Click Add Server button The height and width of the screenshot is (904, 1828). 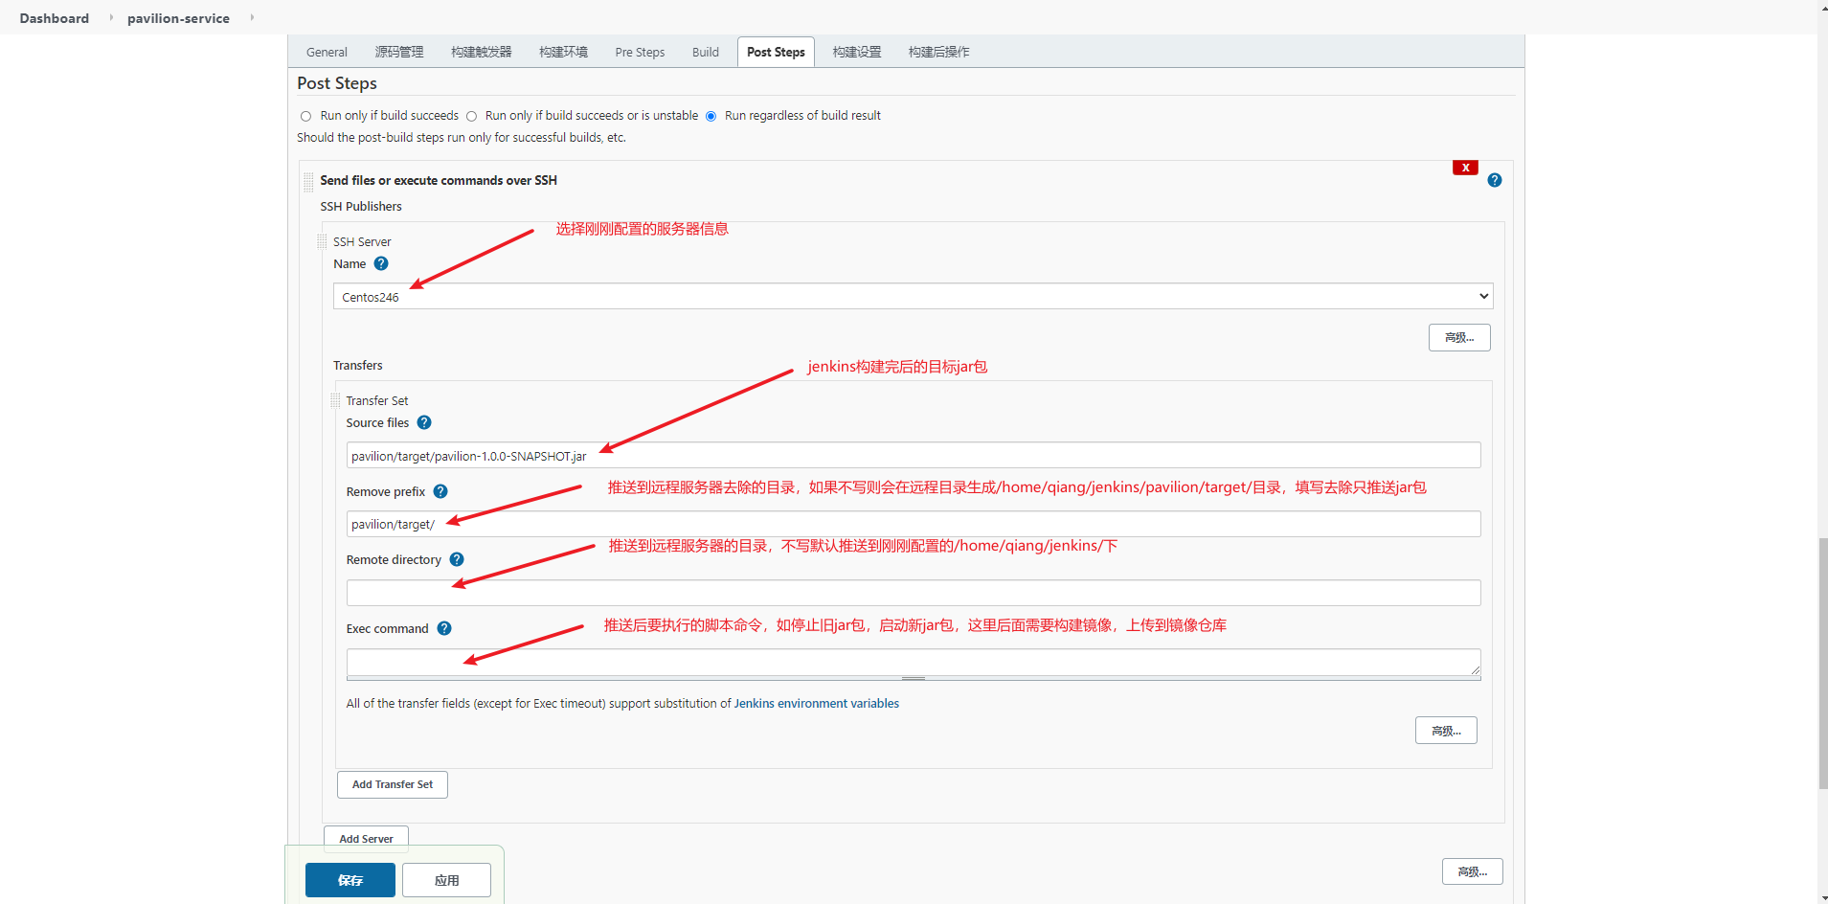tap(366, 839)
